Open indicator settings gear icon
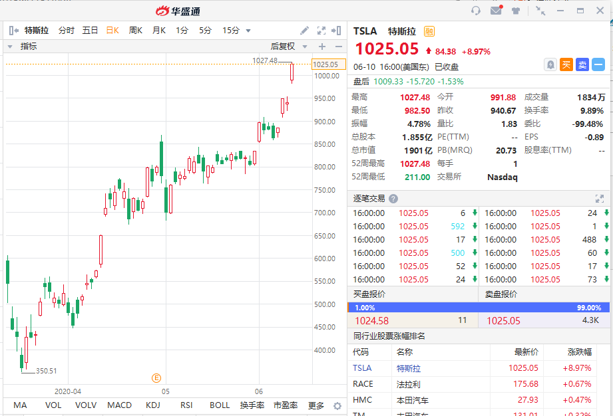The width and height of the screenshot is (613, 416). coord(337,406)
